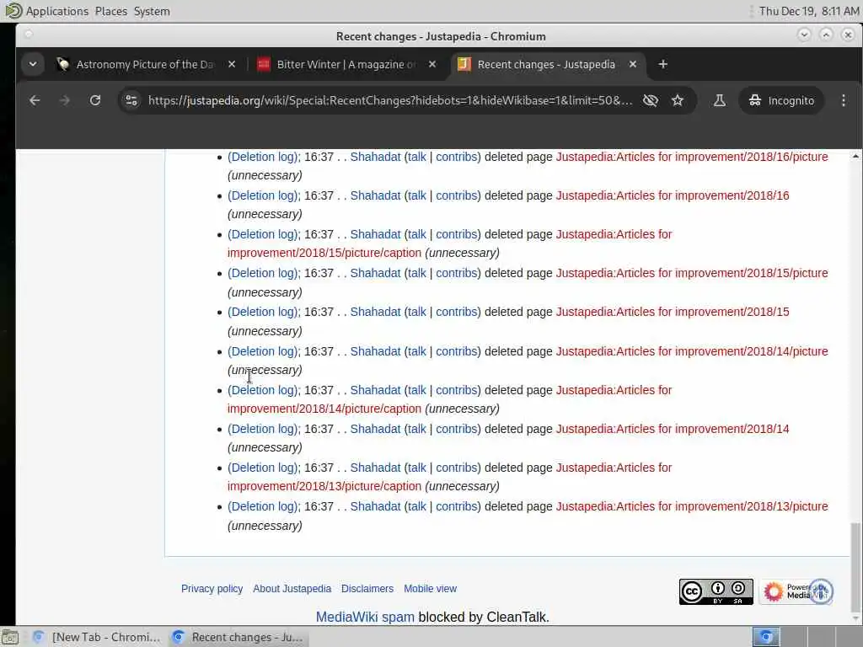Click the red favicon on Bitter Winter tab
Image resolution: width=863 pixels, height=647 pixels.
(264, 64)
